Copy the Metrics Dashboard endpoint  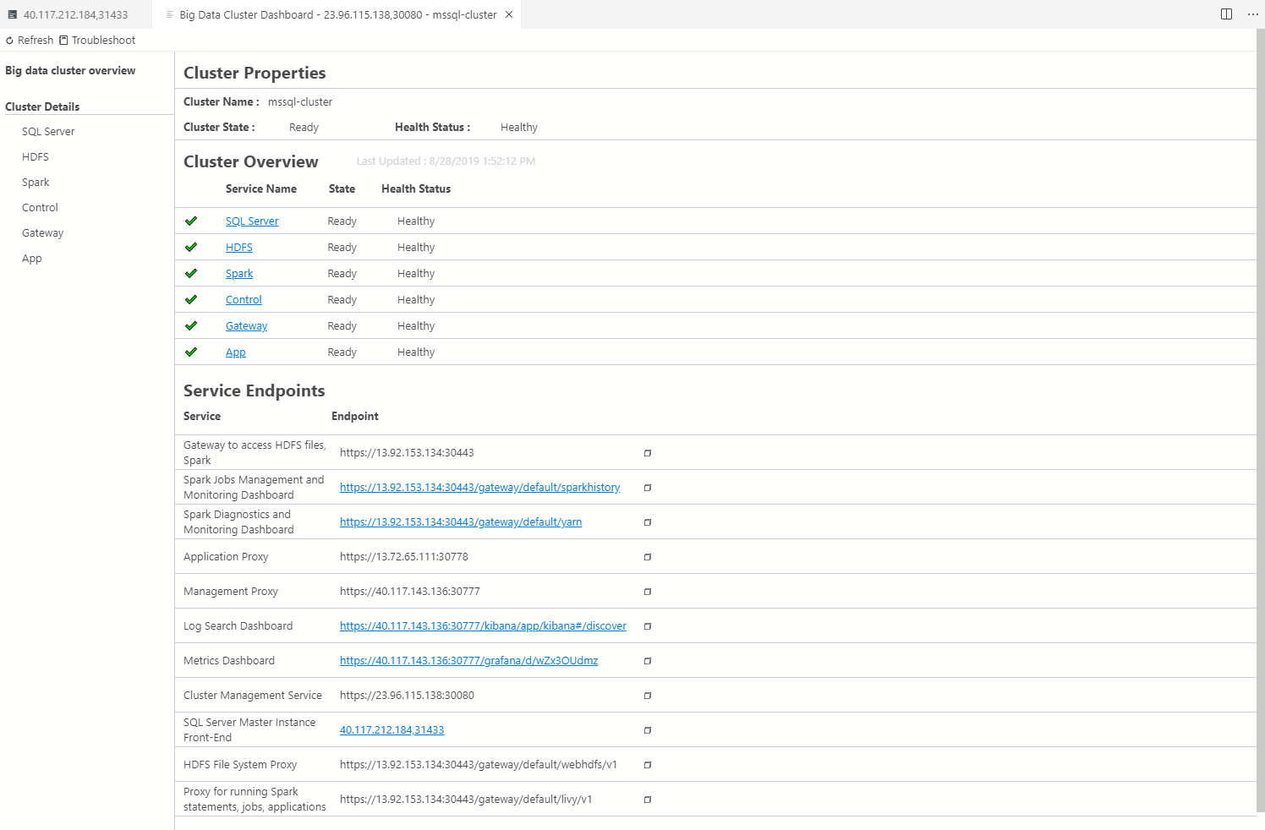(648, 661)
